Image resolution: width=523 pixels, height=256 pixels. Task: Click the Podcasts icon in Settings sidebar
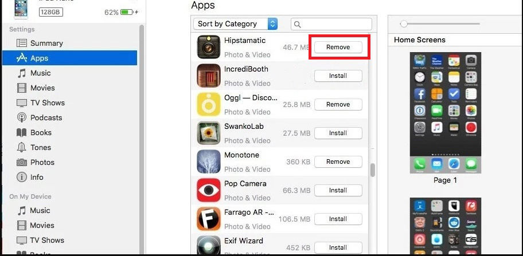(22, 117)
